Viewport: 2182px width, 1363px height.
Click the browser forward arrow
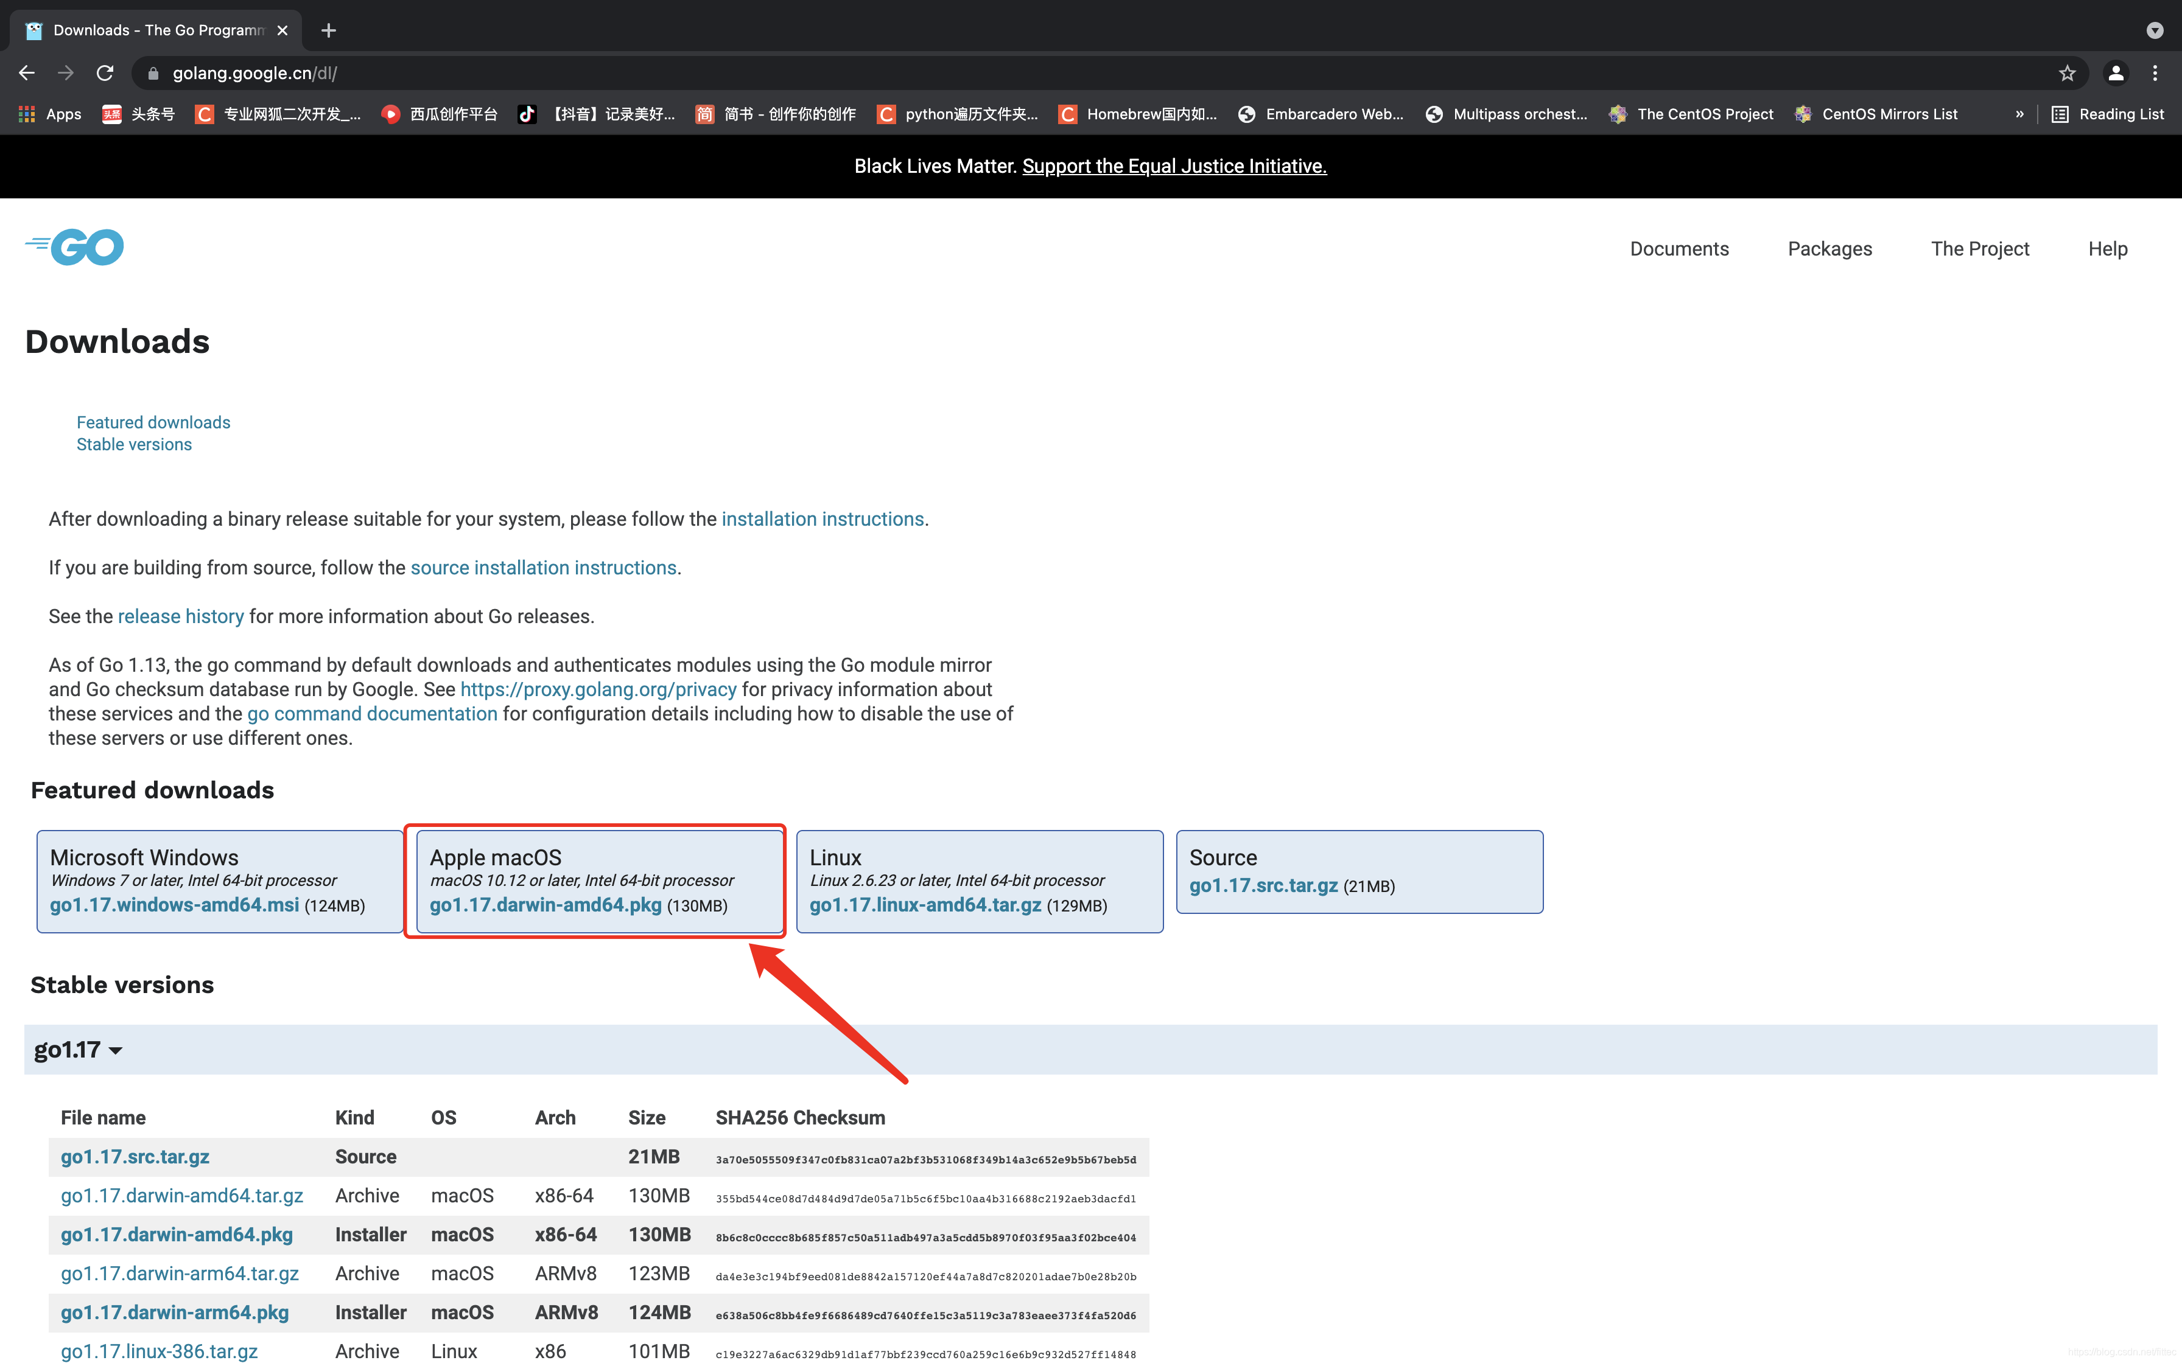pos(66,73)
